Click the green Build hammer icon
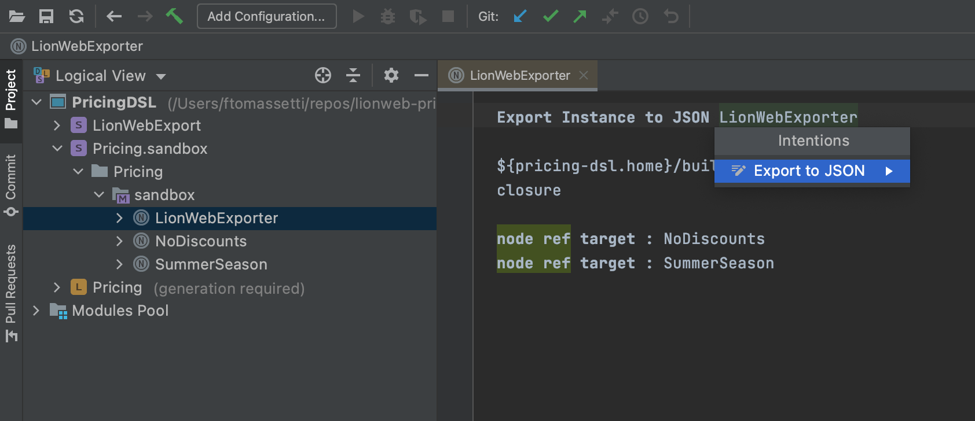The height and width of the screenshot is (421, 975). 174,16
